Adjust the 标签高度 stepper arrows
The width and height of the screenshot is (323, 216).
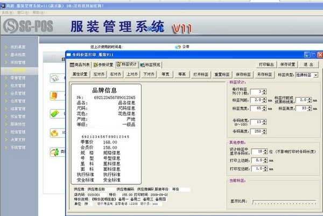click(310, 109)
